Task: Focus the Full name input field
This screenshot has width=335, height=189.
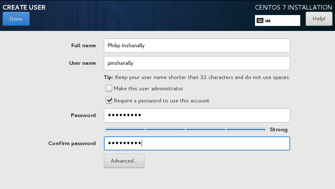Action: click(x=197, y=46)
